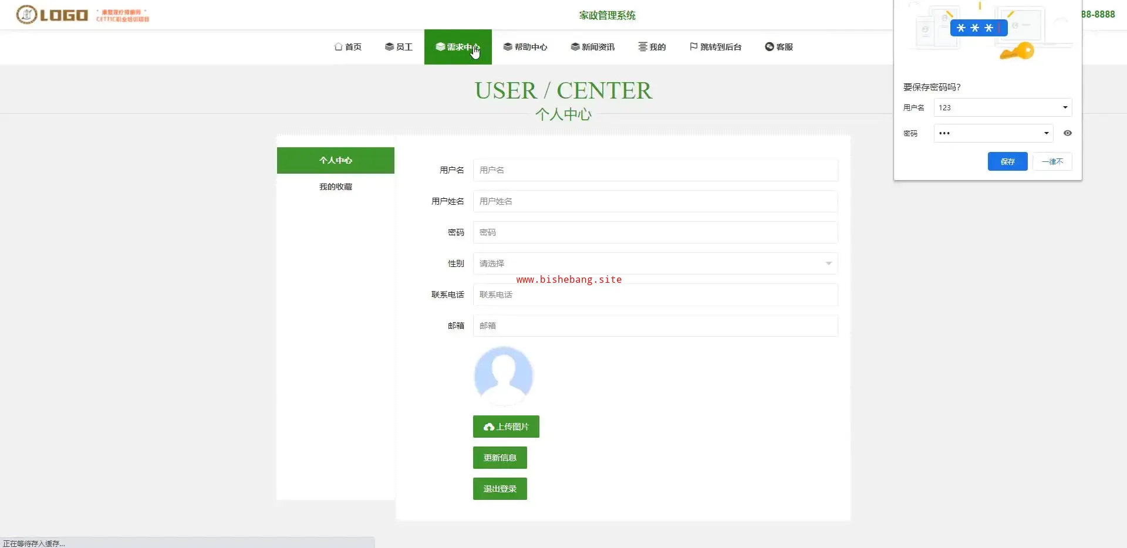Focus the 用户名 input field in form
1127x548 pixels.
[x=655, y=170]
